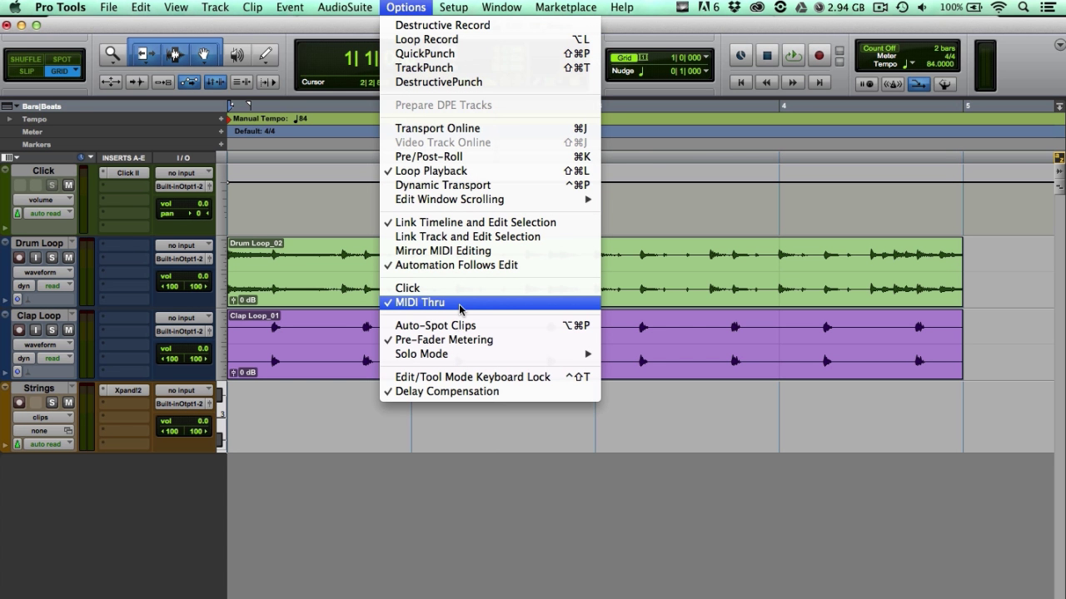1066x599 pixels.
Task: Open Nudge value dropdown arrow
Action: [x=706, y=71]
